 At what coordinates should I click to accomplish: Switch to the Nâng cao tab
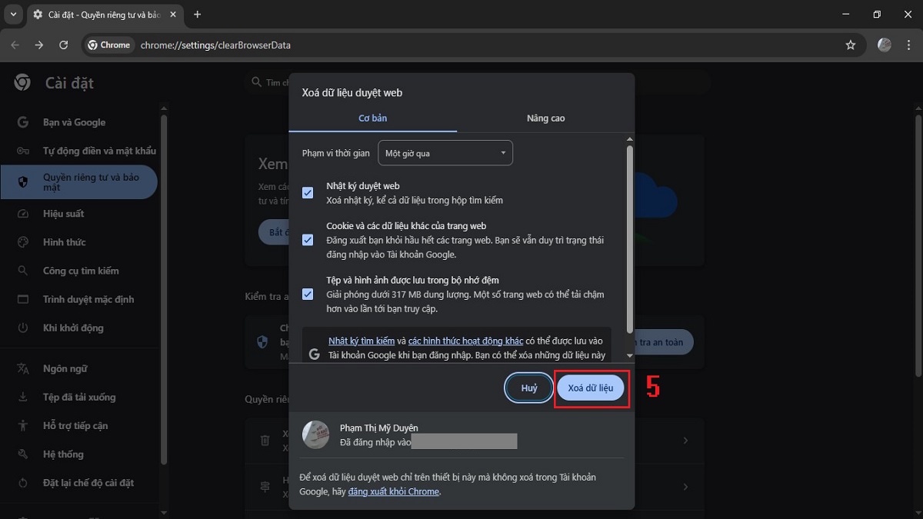click(x=546, y=118)
